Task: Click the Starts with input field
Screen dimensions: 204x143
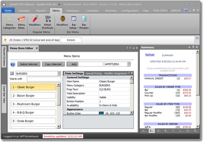Action: point(44,79)
